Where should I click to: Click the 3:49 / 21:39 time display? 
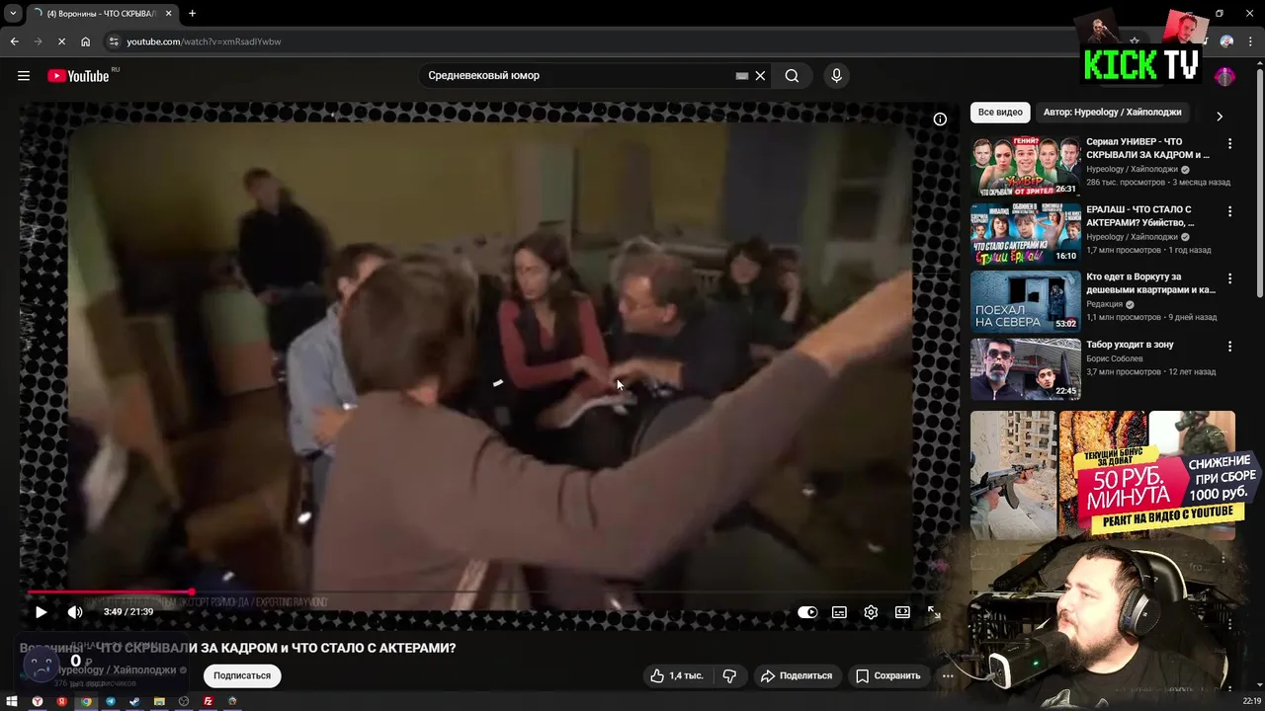pyautogui.click(x=128, y=612)
